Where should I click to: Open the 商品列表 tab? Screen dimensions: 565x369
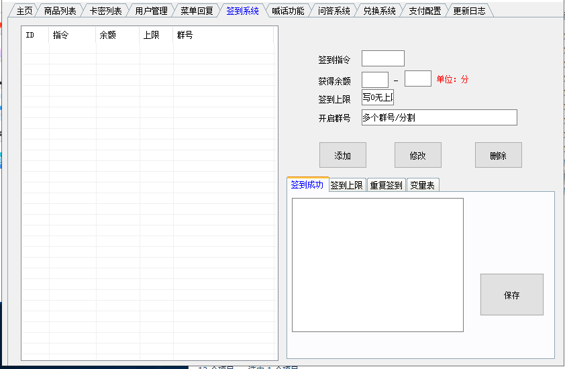tap(60, 11)
